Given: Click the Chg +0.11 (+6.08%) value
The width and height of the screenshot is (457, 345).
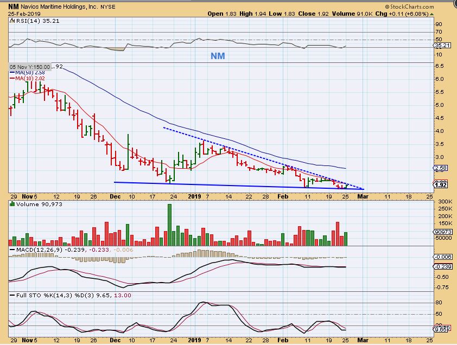Looking at the screenshot, I should tap(402, 14).
